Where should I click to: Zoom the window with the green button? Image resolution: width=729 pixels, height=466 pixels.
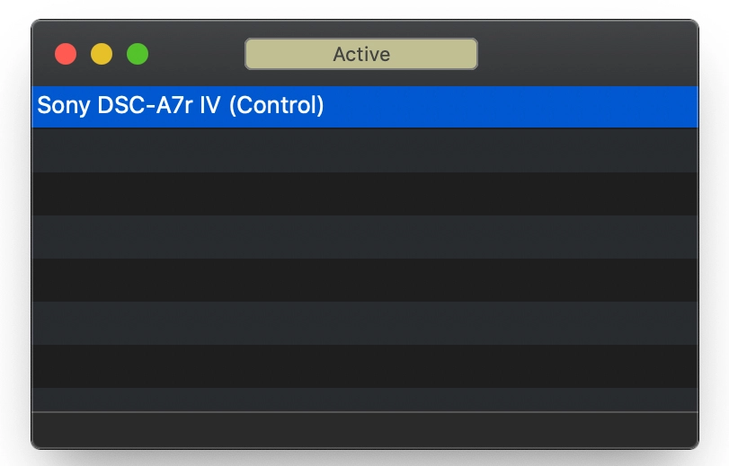[x=138, y=54]
